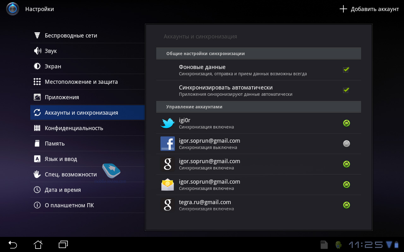The height and width of the screenshot is (252, 404).
Task: Tap the Twitter bird icon for igi0r
Action: click(167, 123)
